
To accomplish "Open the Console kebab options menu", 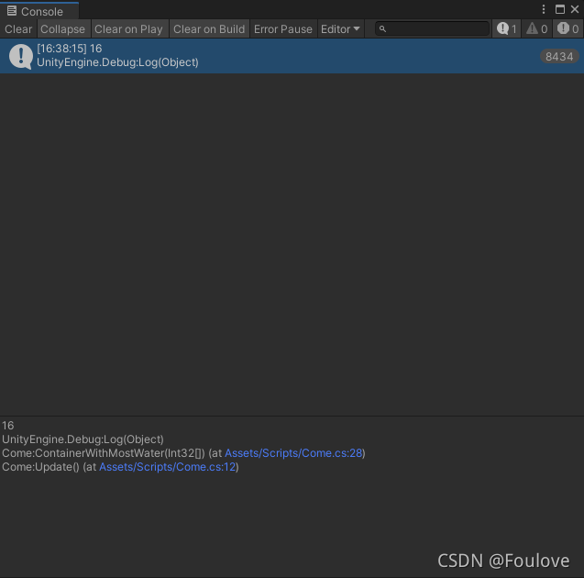I will coord(544,9).
